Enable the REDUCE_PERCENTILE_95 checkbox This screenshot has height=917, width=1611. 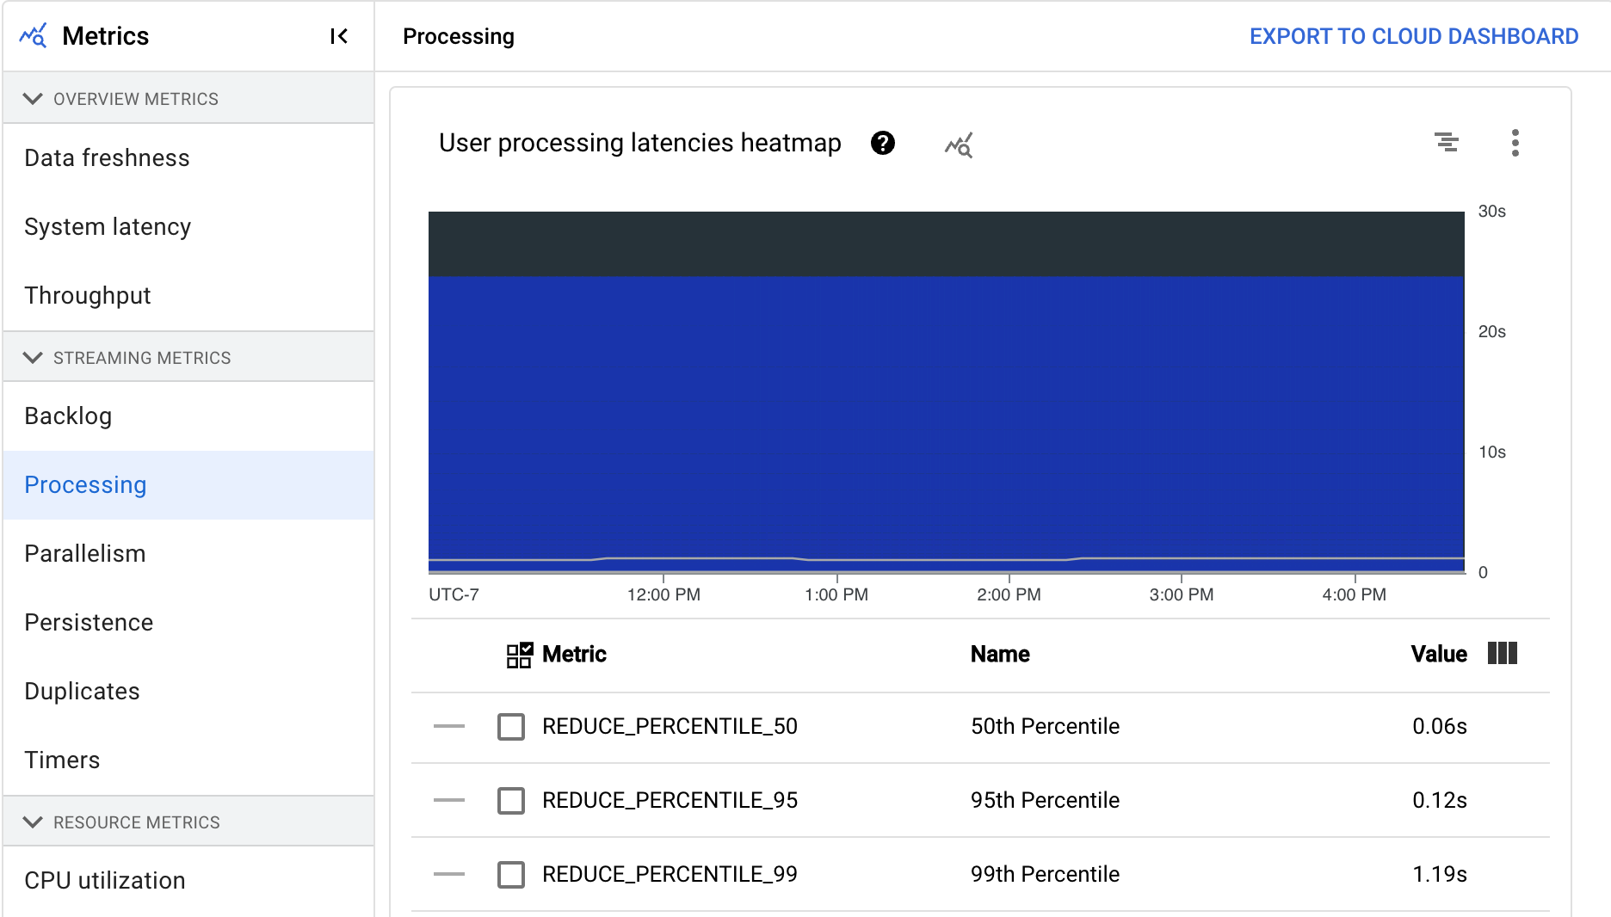pos(511,801)
